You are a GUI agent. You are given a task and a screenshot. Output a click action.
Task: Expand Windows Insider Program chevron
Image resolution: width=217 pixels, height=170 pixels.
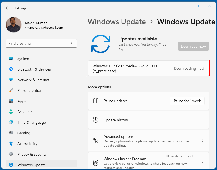[x=203, y=163]
